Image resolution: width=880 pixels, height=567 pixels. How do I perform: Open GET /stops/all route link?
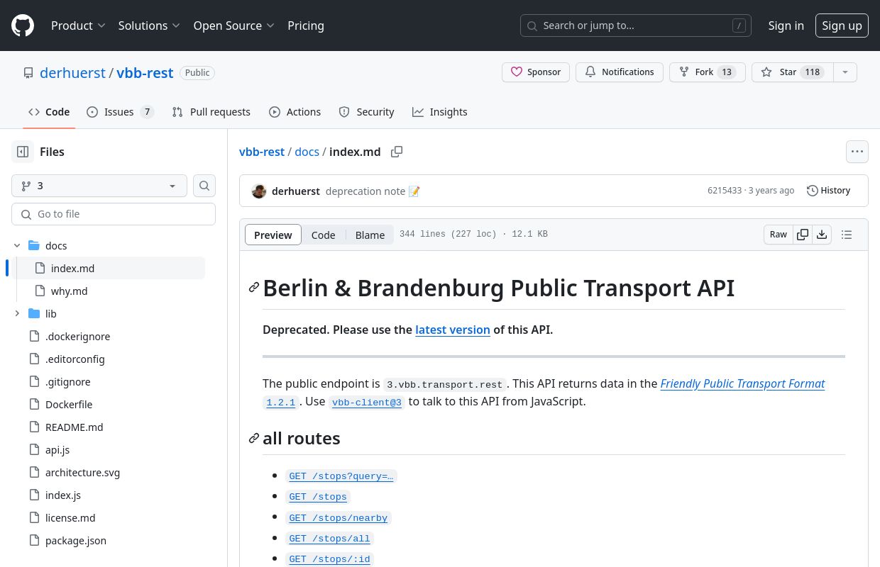329,539
